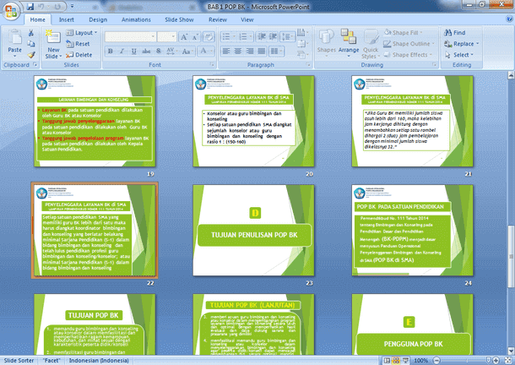Image resolution: width=515 pixels, height=365 pixels.
Task: Click the Find button
Action: 455,33
